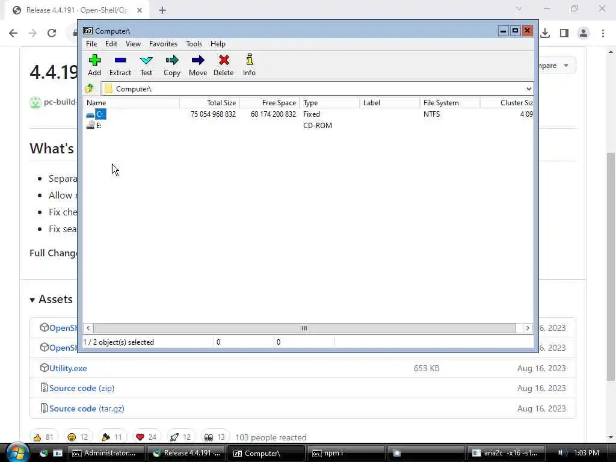The width and height of the screenshot is (616, 462).
Task: Open the tab search chevron
Action: 519,8
